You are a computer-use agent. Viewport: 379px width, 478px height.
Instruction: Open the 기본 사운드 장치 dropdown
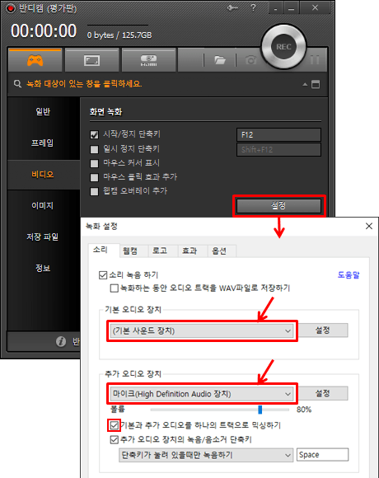coord(201,330)
